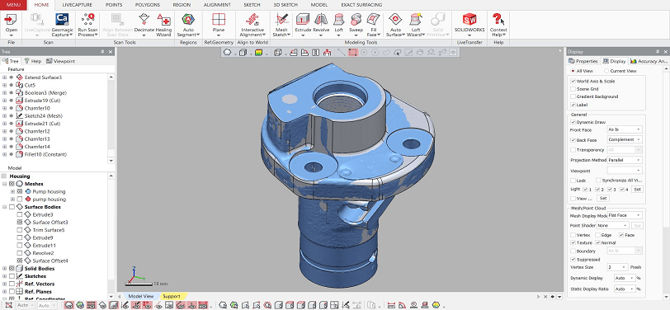Click the Set button next to Light
The image size is (670, 310).
coord(637,189)
